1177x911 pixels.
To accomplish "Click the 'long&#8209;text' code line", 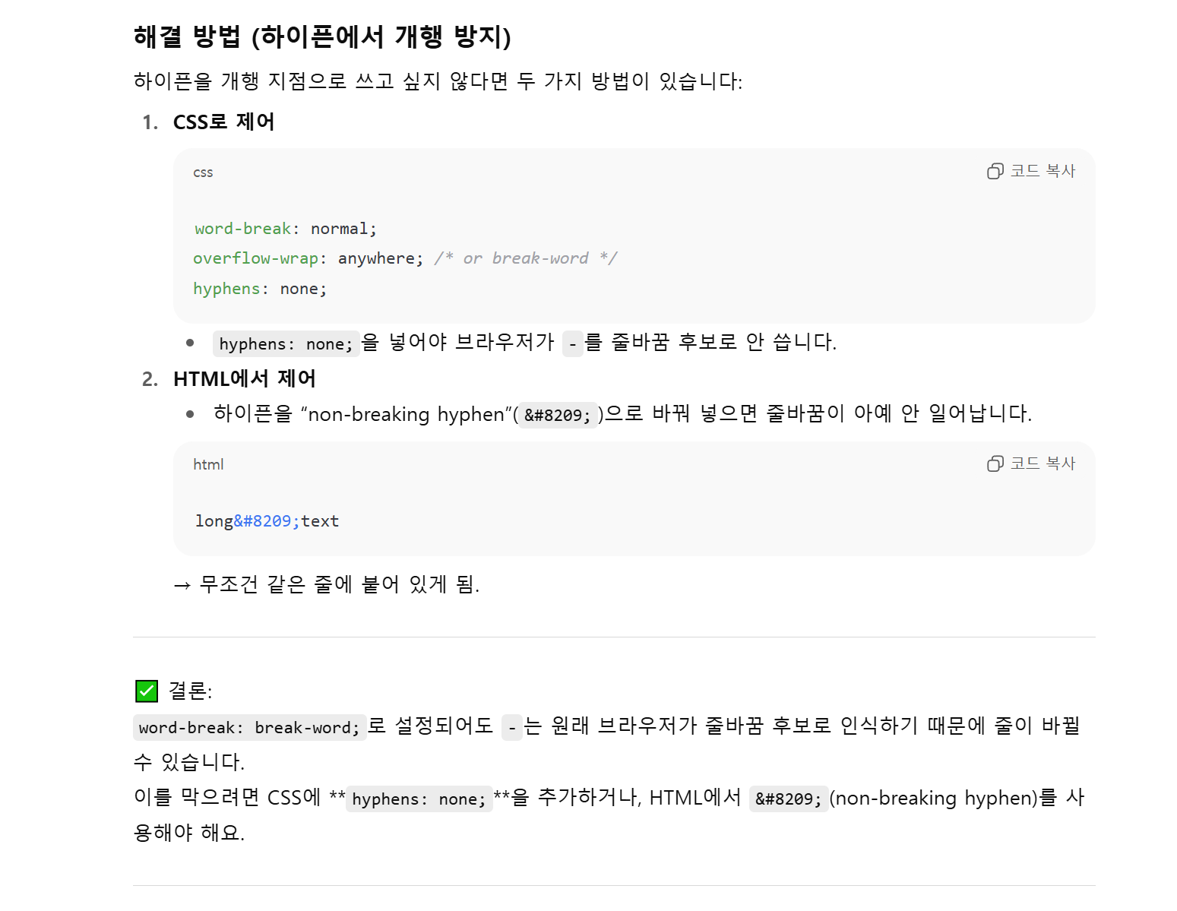I will click(267, 521).
